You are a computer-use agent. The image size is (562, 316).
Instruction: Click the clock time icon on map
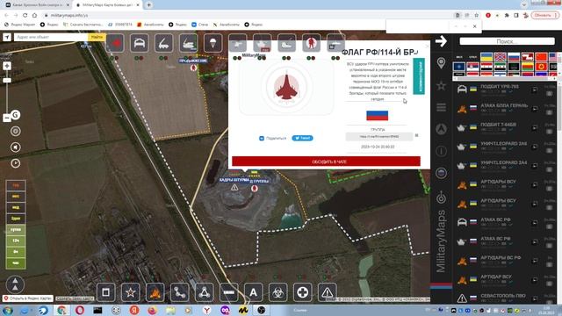[16, 163]
